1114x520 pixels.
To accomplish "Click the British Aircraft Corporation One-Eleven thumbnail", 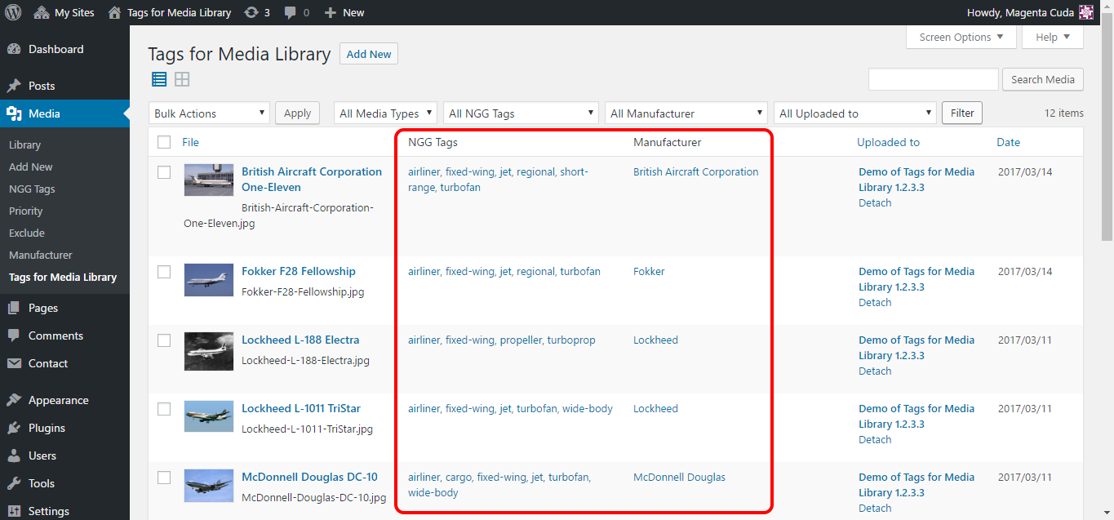I will [209, 180].
